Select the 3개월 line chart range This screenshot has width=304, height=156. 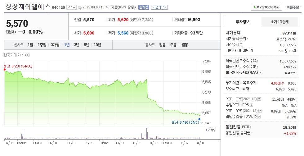click(55, 45)
